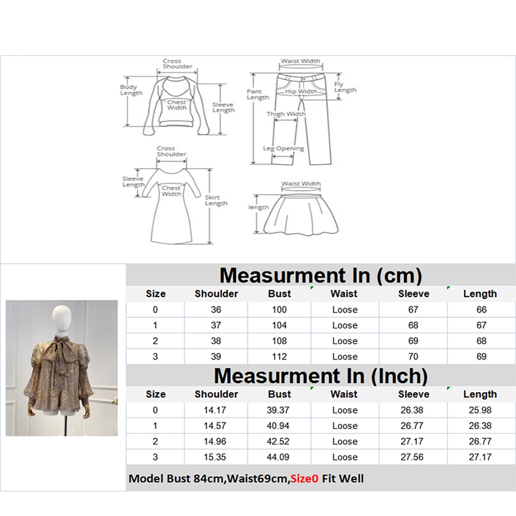The width and height of the screenshot is (516, 516).
Task: Select shoulder value 14.17 in inch table
Action: [215, 410]
